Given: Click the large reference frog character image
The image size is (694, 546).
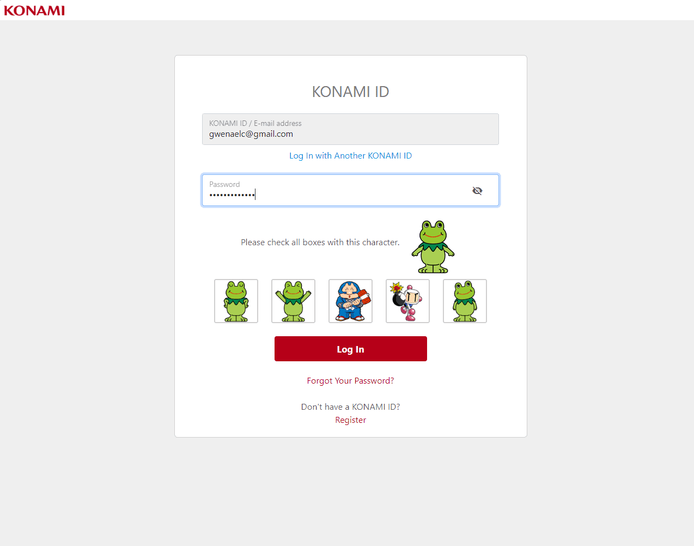Looking at the screenshot, I should (x=433, y=247).
